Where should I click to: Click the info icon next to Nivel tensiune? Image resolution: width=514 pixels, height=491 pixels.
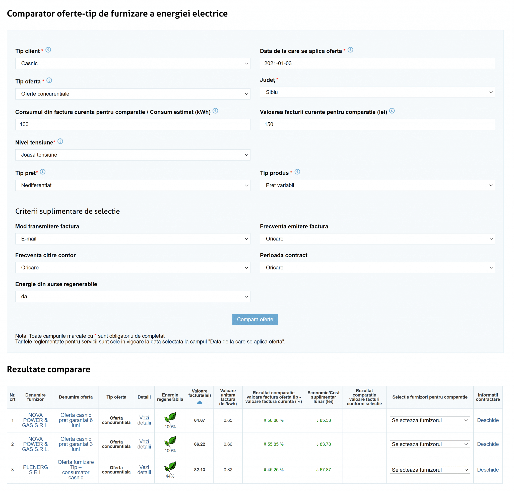(60, 141)
